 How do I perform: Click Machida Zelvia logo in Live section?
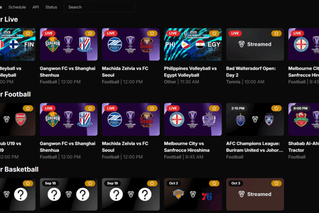115,44
